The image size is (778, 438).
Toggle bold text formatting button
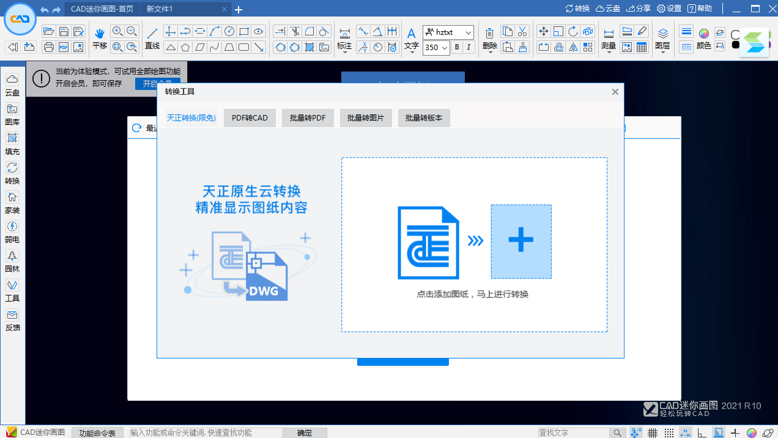pos(457,47)
